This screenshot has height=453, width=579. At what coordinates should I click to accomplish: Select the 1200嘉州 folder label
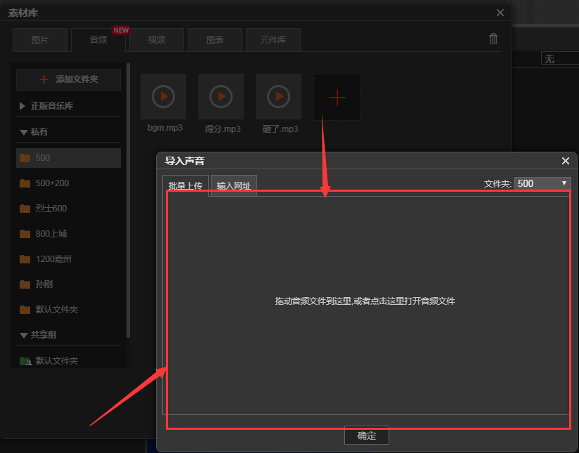tap(53, 259)
